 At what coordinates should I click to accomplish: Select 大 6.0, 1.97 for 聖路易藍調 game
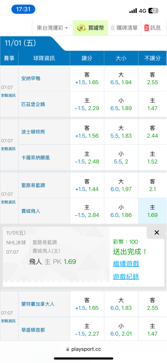click(x=121, y=185)
